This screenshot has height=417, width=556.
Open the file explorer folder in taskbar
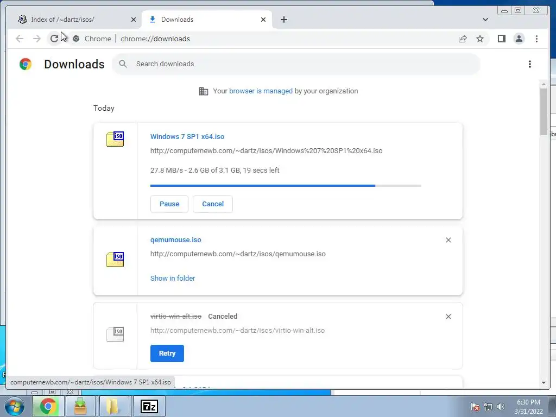click(x=113, y=406)
